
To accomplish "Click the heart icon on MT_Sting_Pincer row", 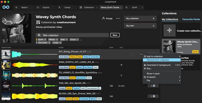I will [132, 54].
